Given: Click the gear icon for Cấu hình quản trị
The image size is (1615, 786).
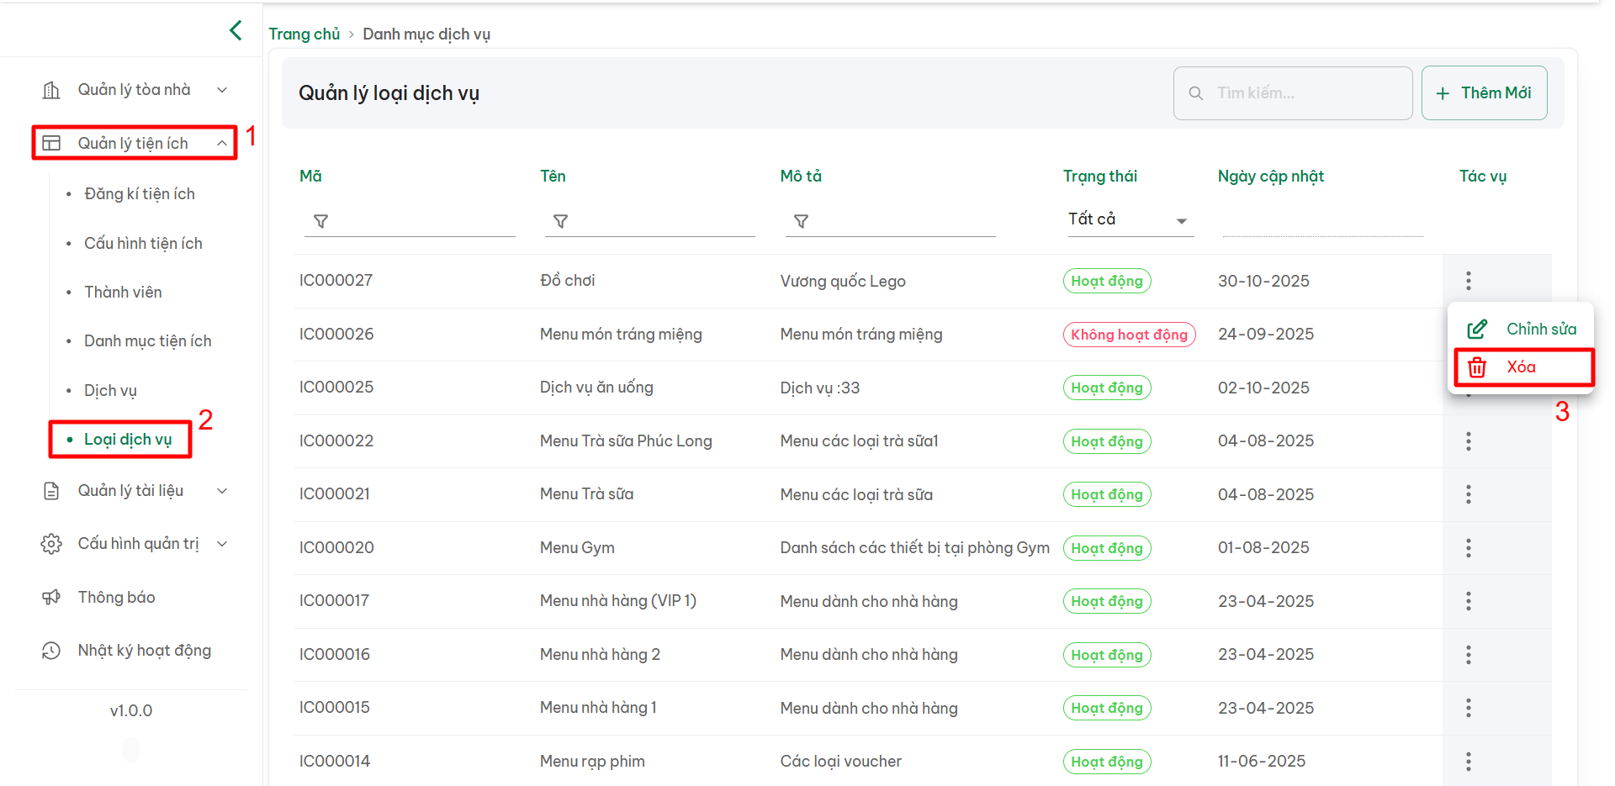Looking at the screenshot, I should click(x=51, y=544).
